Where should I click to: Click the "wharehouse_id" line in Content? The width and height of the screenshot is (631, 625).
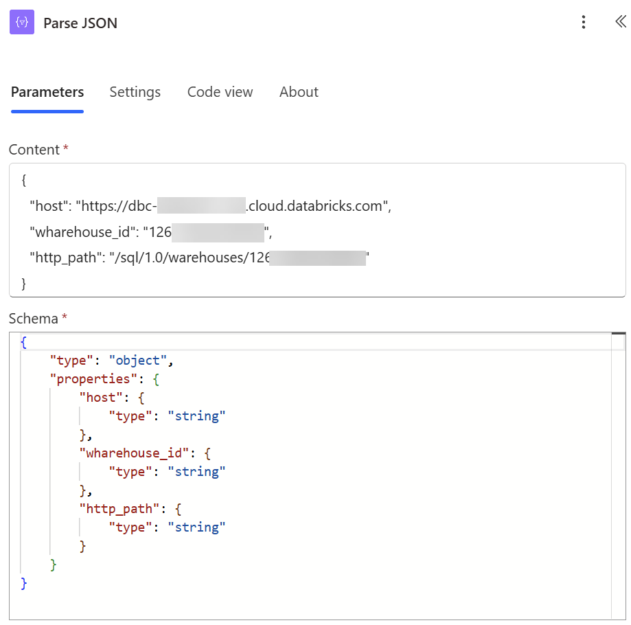151,232
